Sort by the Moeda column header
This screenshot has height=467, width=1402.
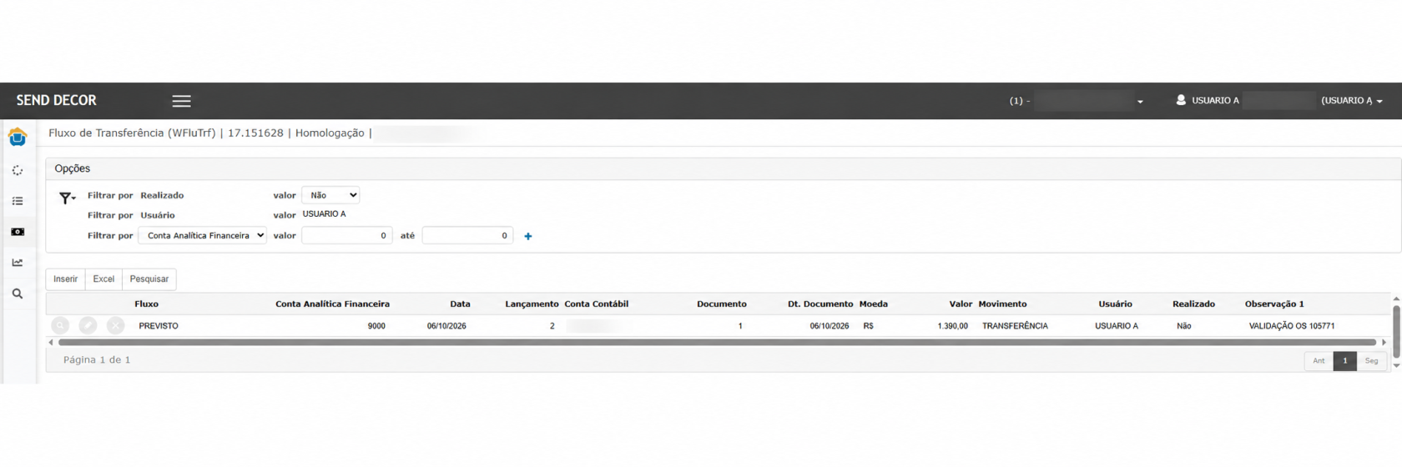(x=874, y=304)
